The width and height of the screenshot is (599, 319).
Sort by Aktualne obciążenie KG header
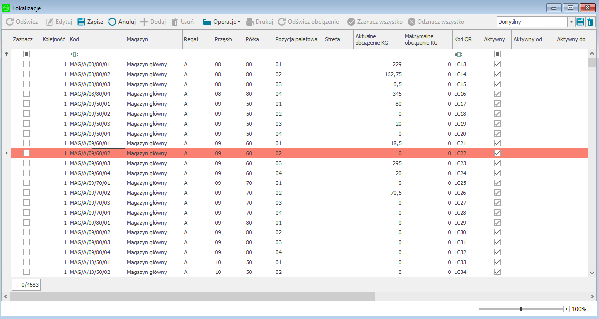(378, 39)
